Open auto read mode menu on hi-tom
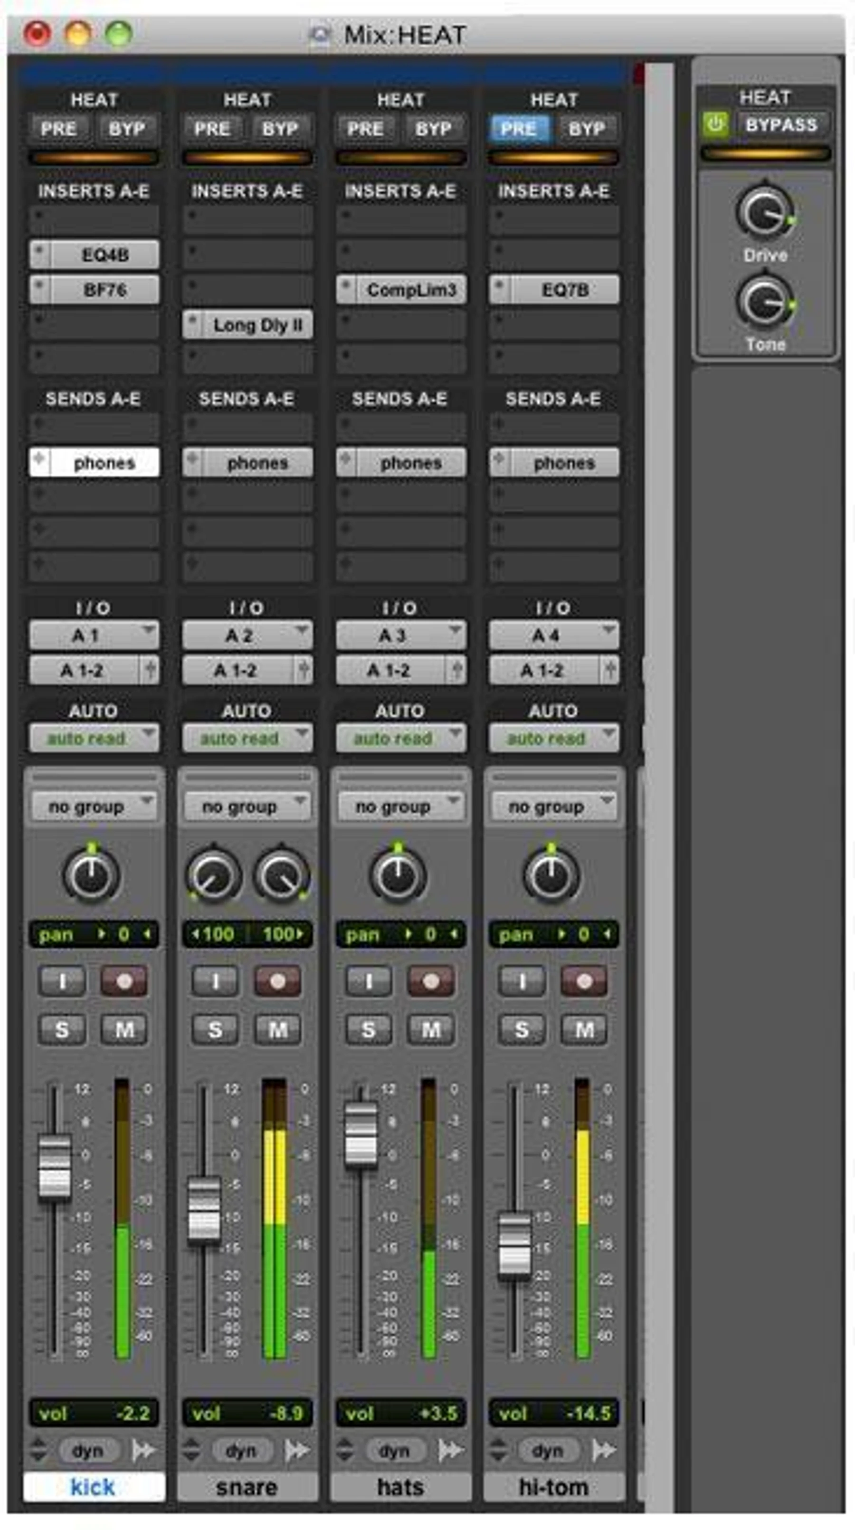Screen dimensions: 855x1530 554,738
